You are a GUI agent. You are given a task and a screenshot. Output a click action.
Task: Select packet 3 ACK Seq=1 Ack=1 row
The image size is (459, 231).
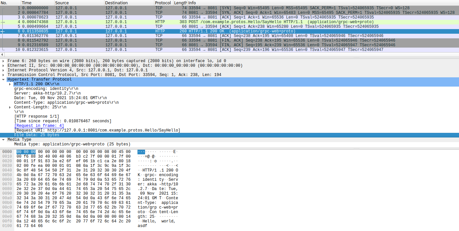coord(229,17)
